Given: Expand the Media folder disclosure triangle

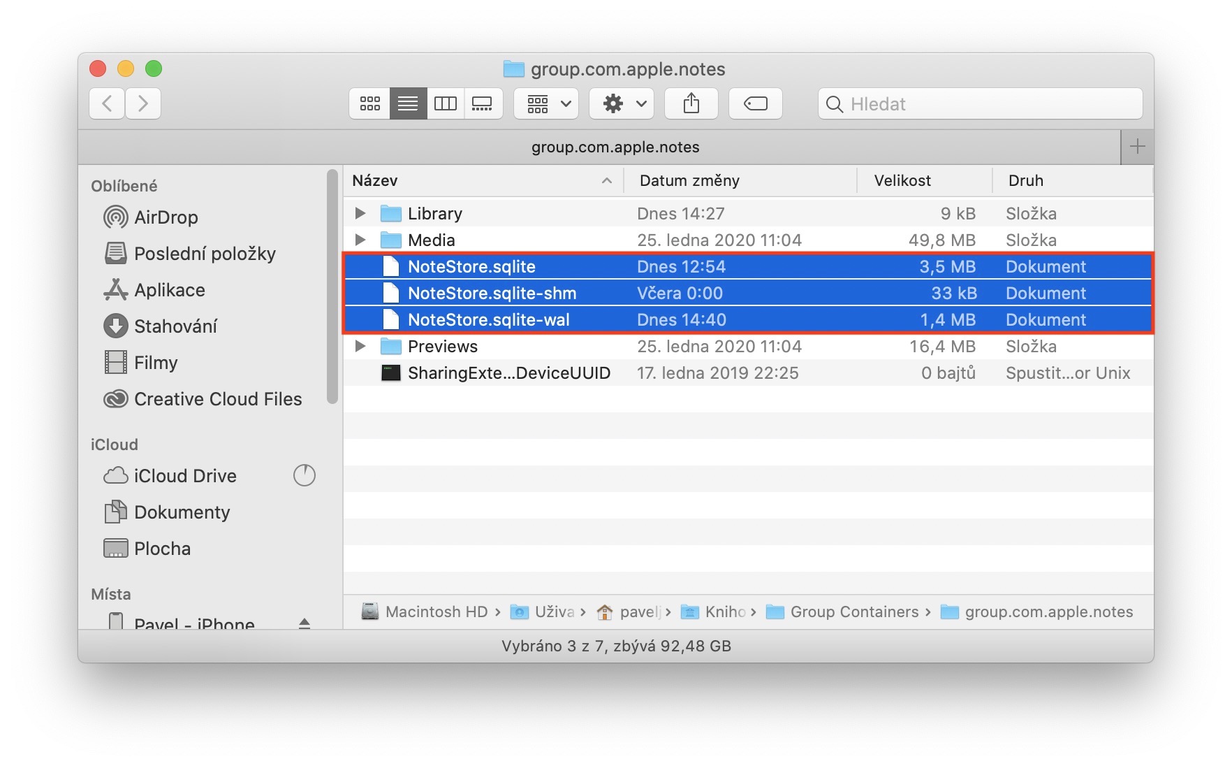Looking at the screenshot, I should point(360,240).
